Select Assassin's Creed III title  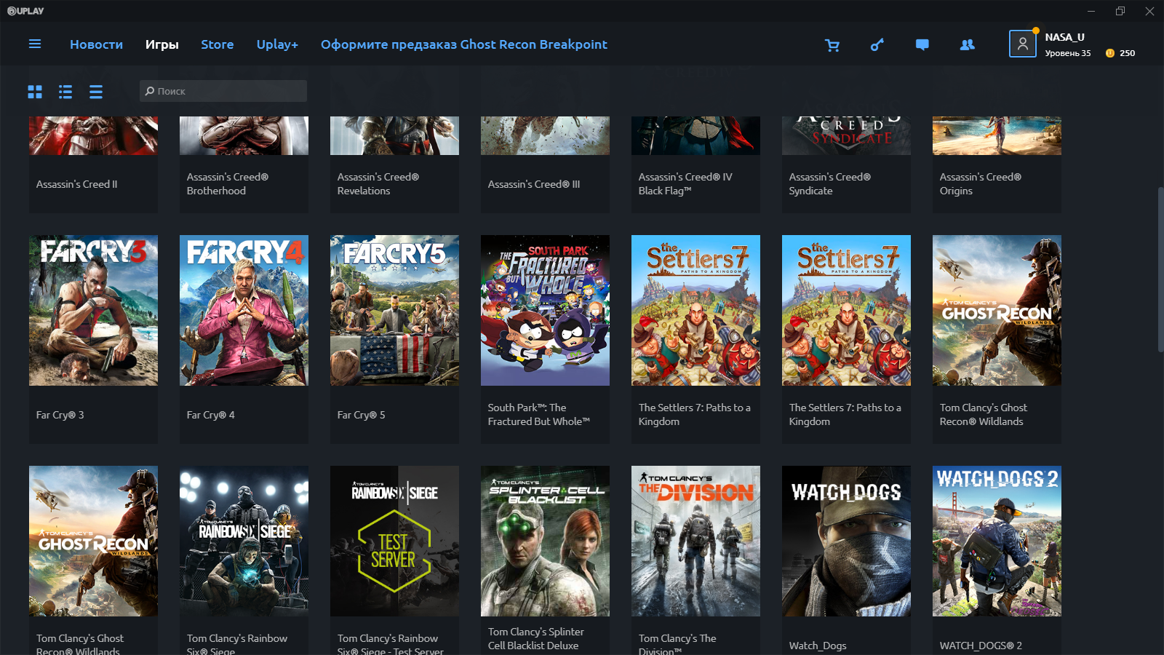pos(534,184)
